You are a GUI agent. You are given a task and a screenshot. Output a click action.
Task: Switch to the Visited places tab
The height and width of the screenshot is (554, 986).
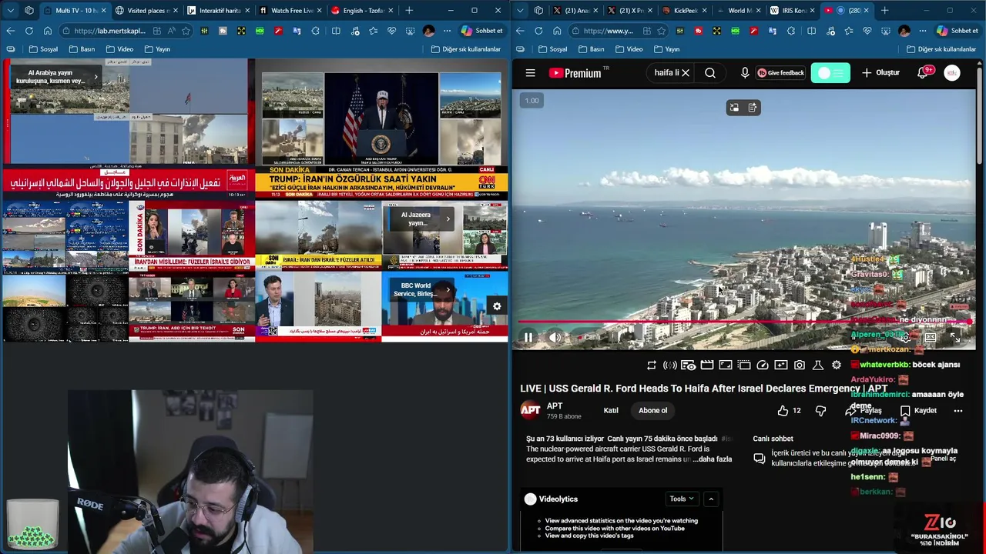(143, 11)
